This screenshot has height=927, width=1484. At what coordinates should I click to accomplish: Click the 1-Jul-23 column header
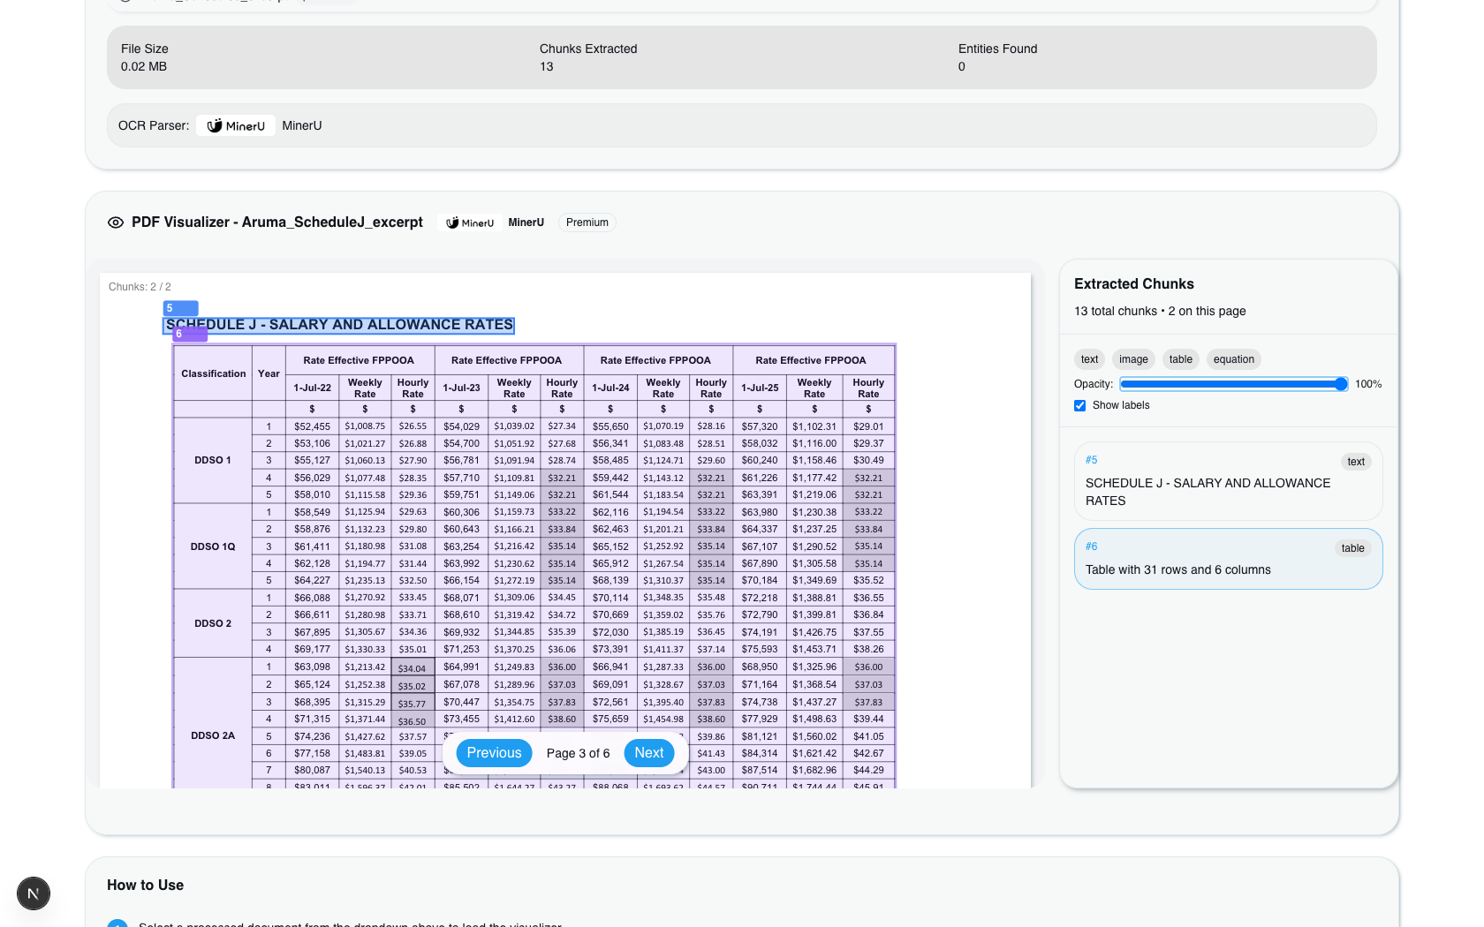(461, 388)
